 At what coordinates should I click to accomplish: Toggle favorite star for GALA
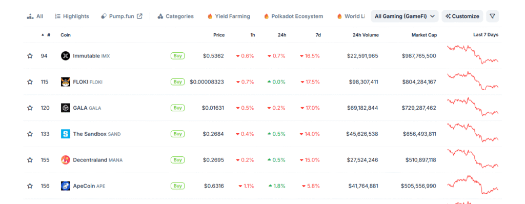(30, 108)
